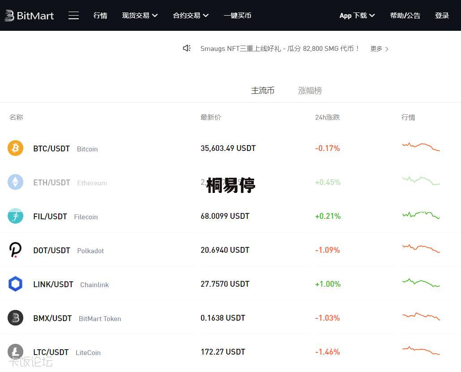This screenshot has height=372, width=461.
Task: Select the LTC/USDT pair name
Action: 51,352
